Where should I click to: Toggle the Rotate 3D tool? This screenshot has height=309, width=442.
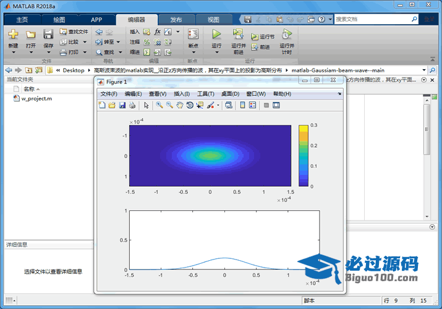pyautogui.click(x=190, y=105)
